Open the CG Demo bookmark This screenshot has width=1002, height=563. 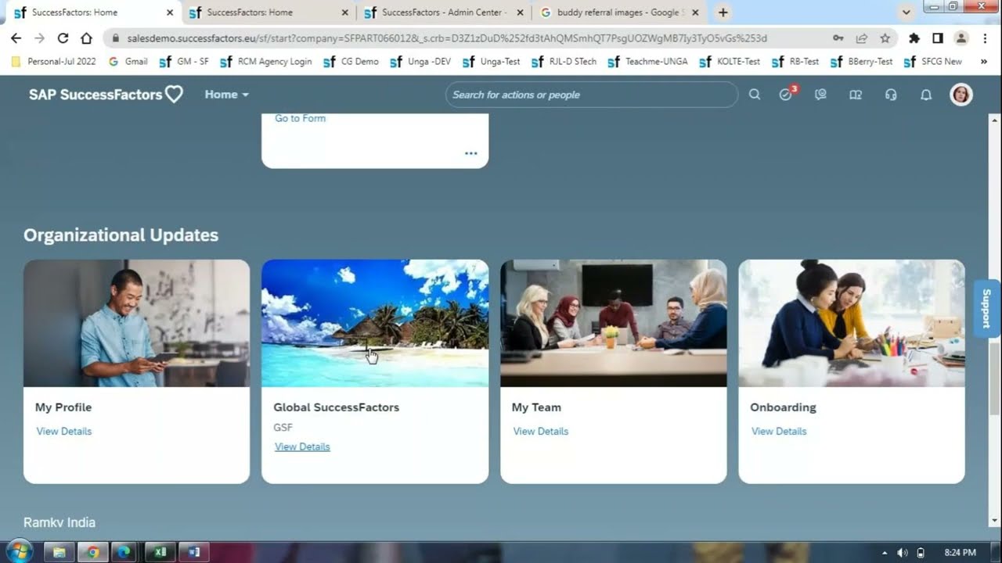coord(351,61)
